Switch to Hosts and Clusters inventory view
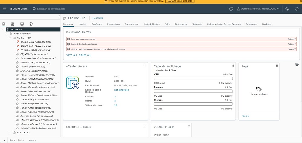 (x=4, y=24)
